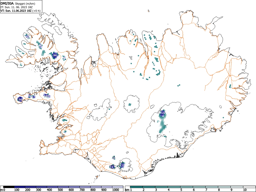Click the teal cell inside Hofsjökull glacier outline

pos(130,104)
